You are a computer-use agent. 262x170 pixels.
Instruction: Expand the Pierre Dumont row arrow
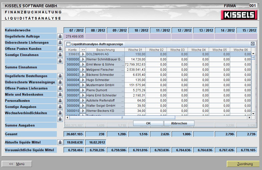pyautogui.click(x=83, y=90)
